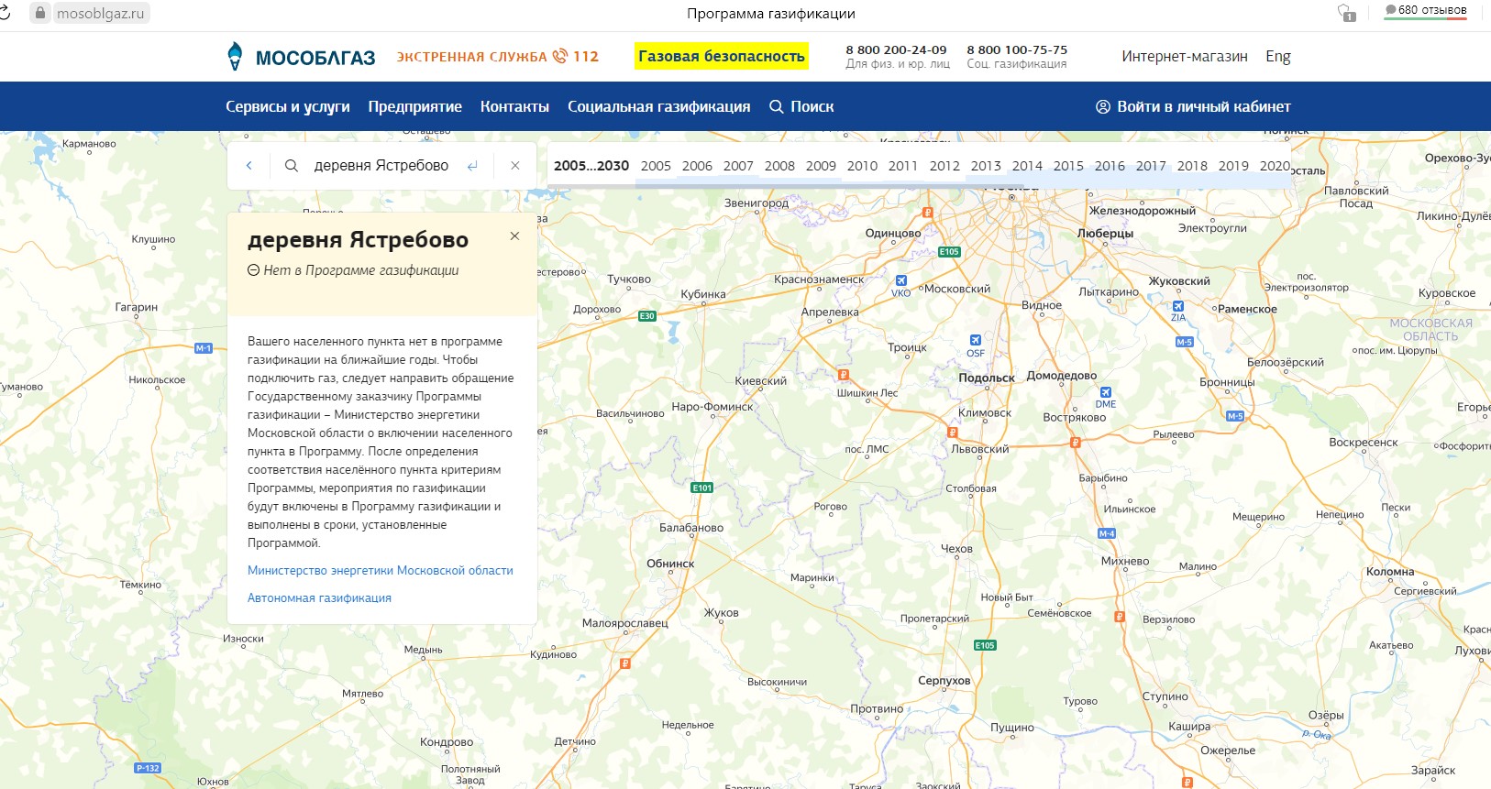
Task: Click the E30 road marker on the map
Action: [x=647, y=316]
